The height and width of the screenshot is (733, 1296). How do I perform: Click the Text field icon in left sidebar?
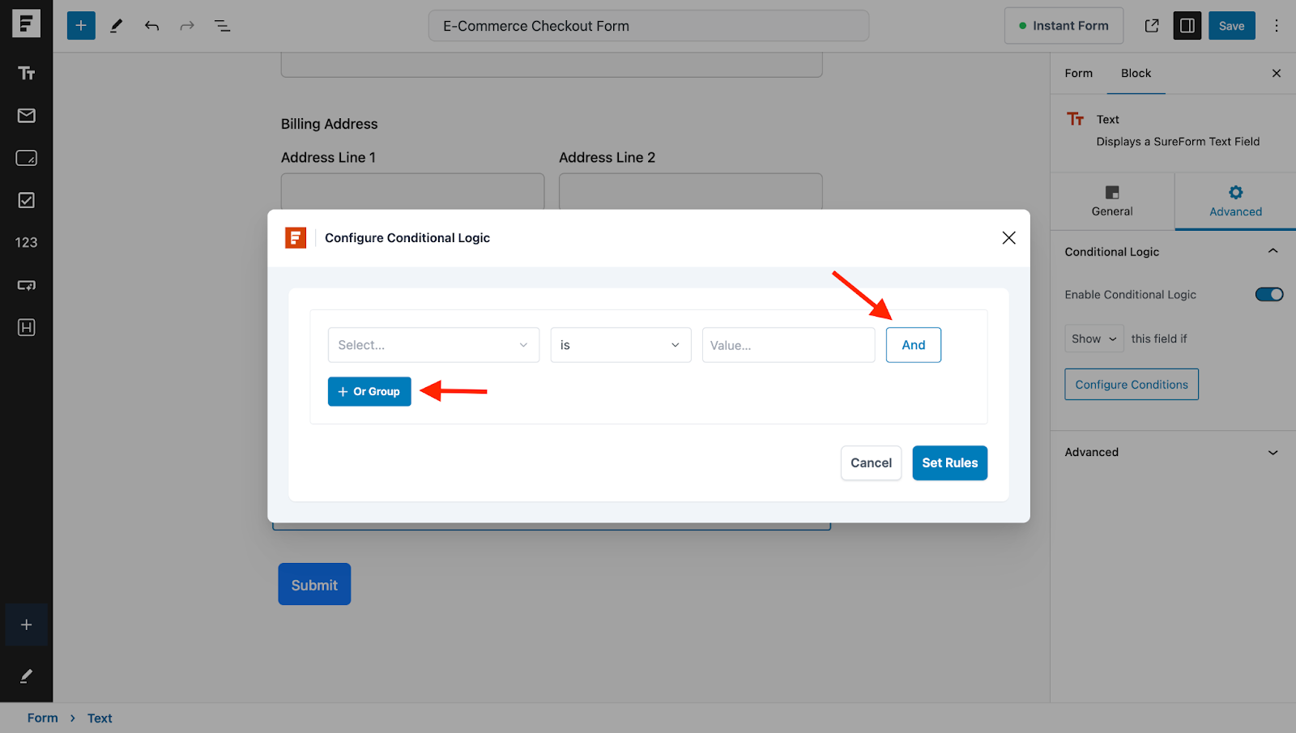[x=26, y=74]
